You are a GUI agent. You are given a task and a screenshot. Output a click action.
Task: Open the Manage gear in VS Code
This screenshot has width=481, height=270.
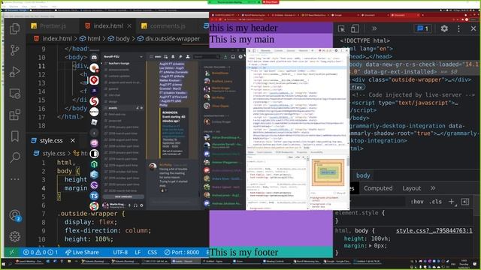tap(14, 236)
